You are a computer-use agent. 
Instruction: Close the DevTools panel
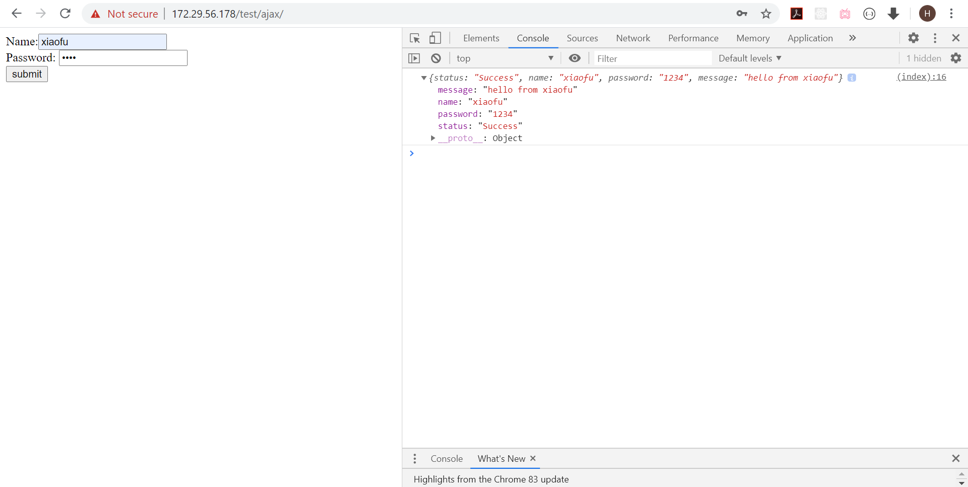click(955, 38)
